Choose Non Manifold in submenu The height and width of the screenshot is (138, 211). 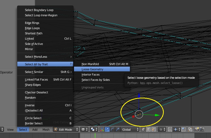coord(102,64)
